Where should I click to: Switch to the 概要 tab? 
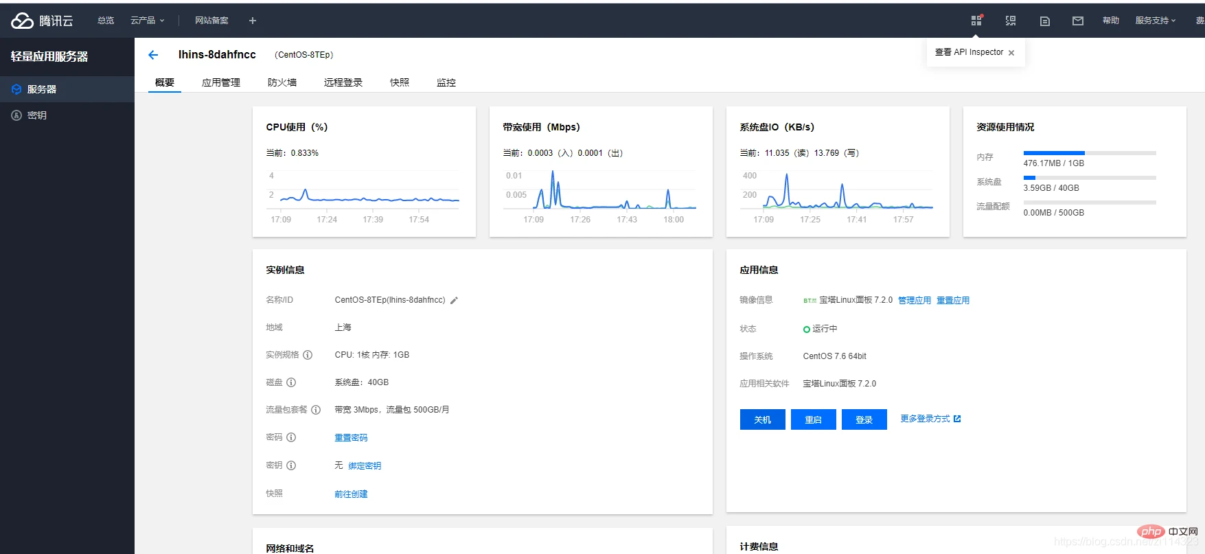165,82
